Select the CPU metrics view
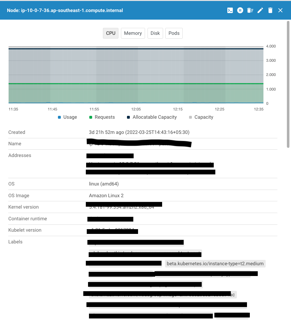This screenshot has height=320, width=291. 110,33
